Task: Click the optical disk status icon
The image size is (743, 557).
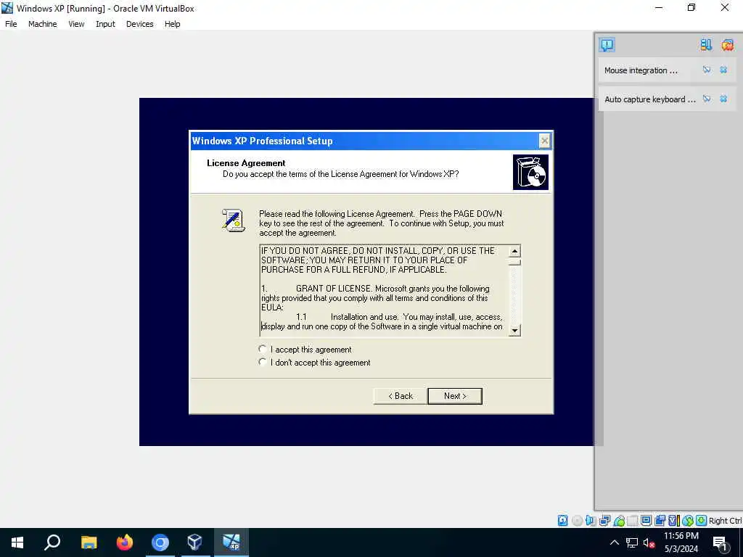Action: (577, 521)
